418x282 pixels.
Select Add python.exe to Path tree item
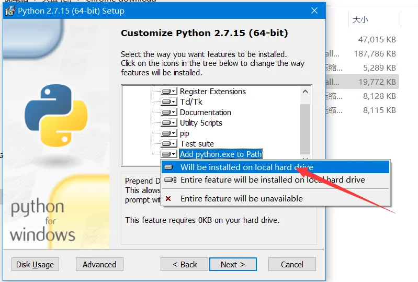pos(220,154)
